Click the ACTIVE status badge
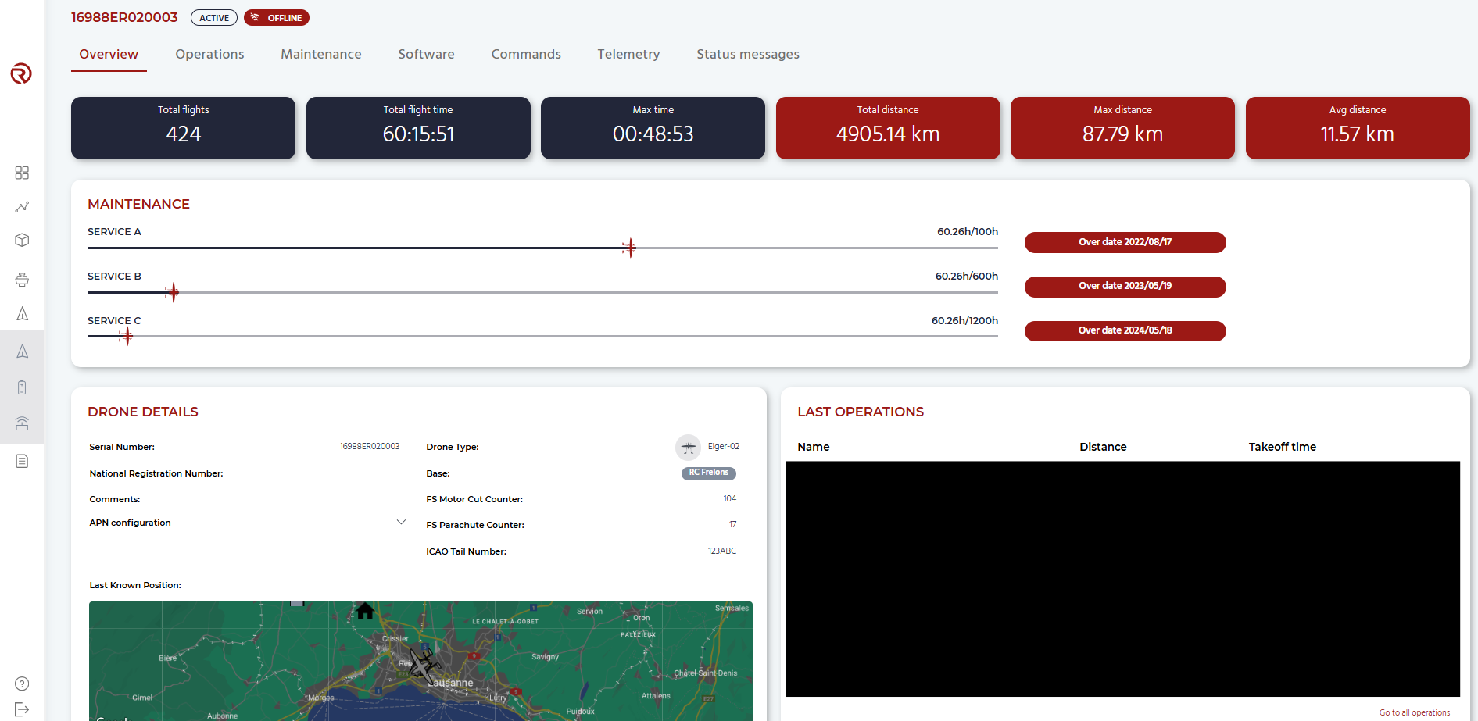1478x721 pixels. click(214, 18)
